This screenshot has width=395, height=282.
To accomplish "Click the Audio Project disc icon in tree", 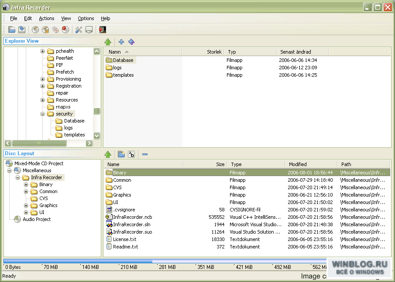I will point(17,219).
